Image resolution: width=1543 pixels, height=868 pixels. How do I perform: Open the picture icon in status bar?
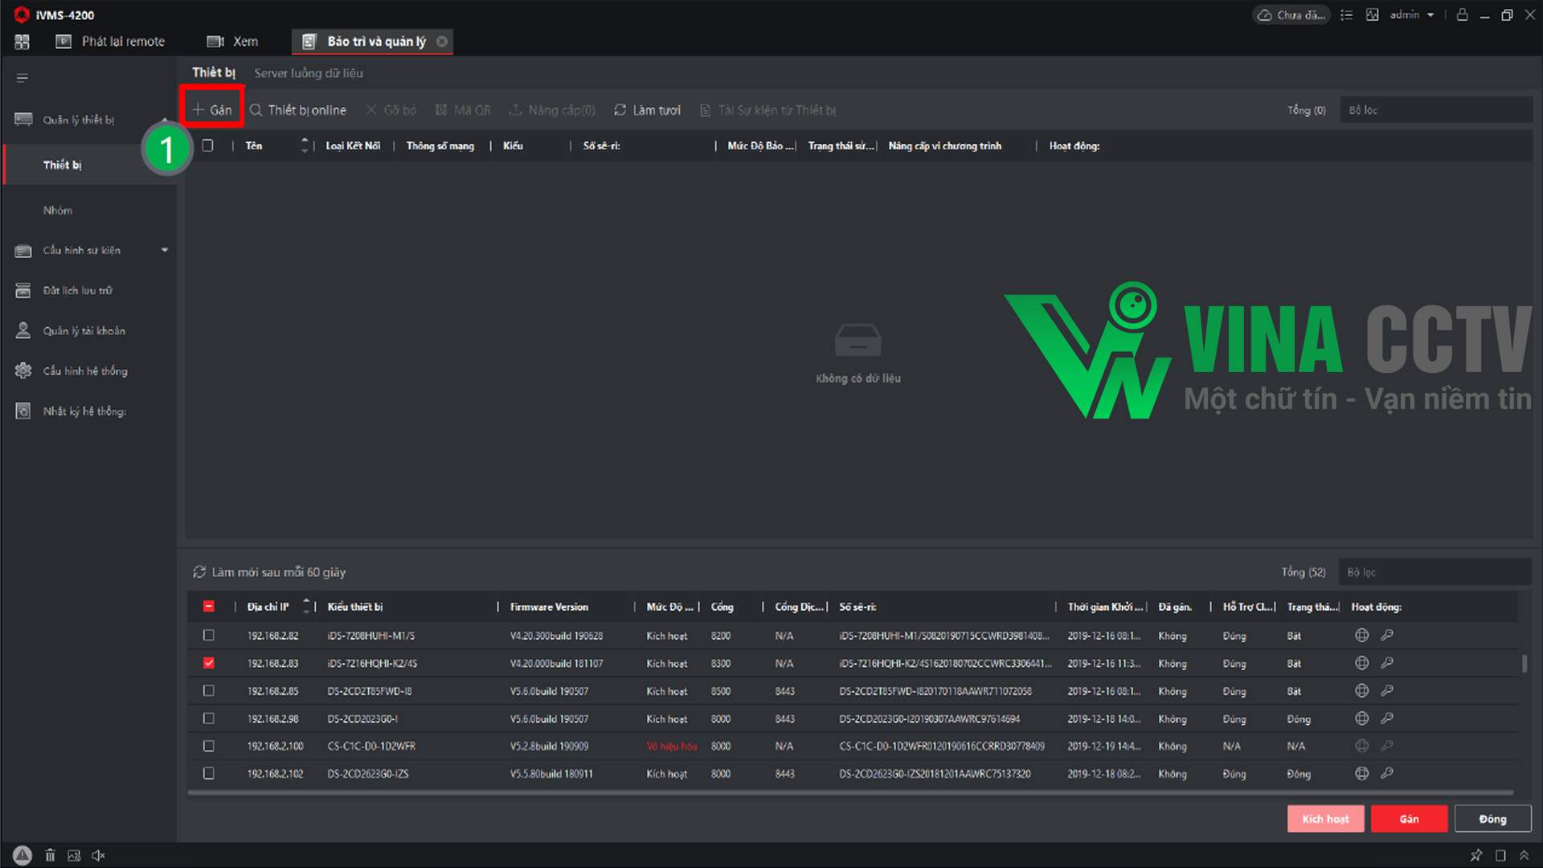click(74, 855)
